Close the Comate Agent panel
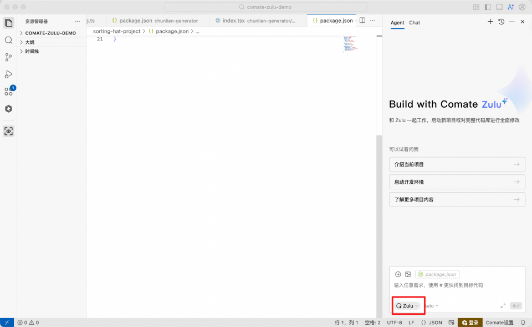532x327 pixels. point(523,22)
